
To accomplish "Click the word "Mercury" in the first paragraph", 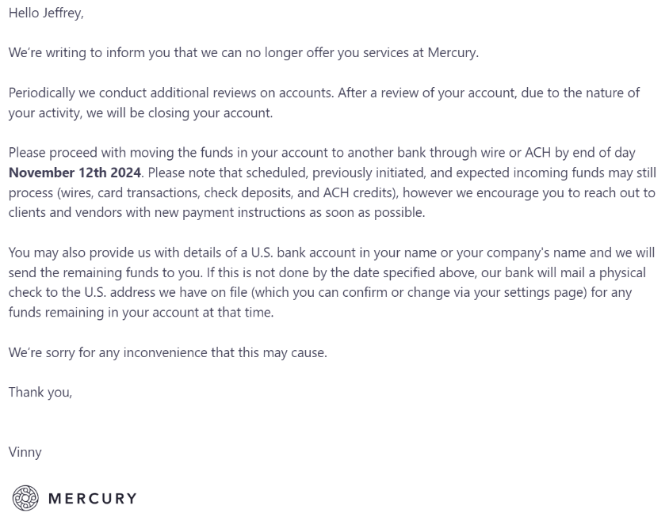I will pos(452,53).
